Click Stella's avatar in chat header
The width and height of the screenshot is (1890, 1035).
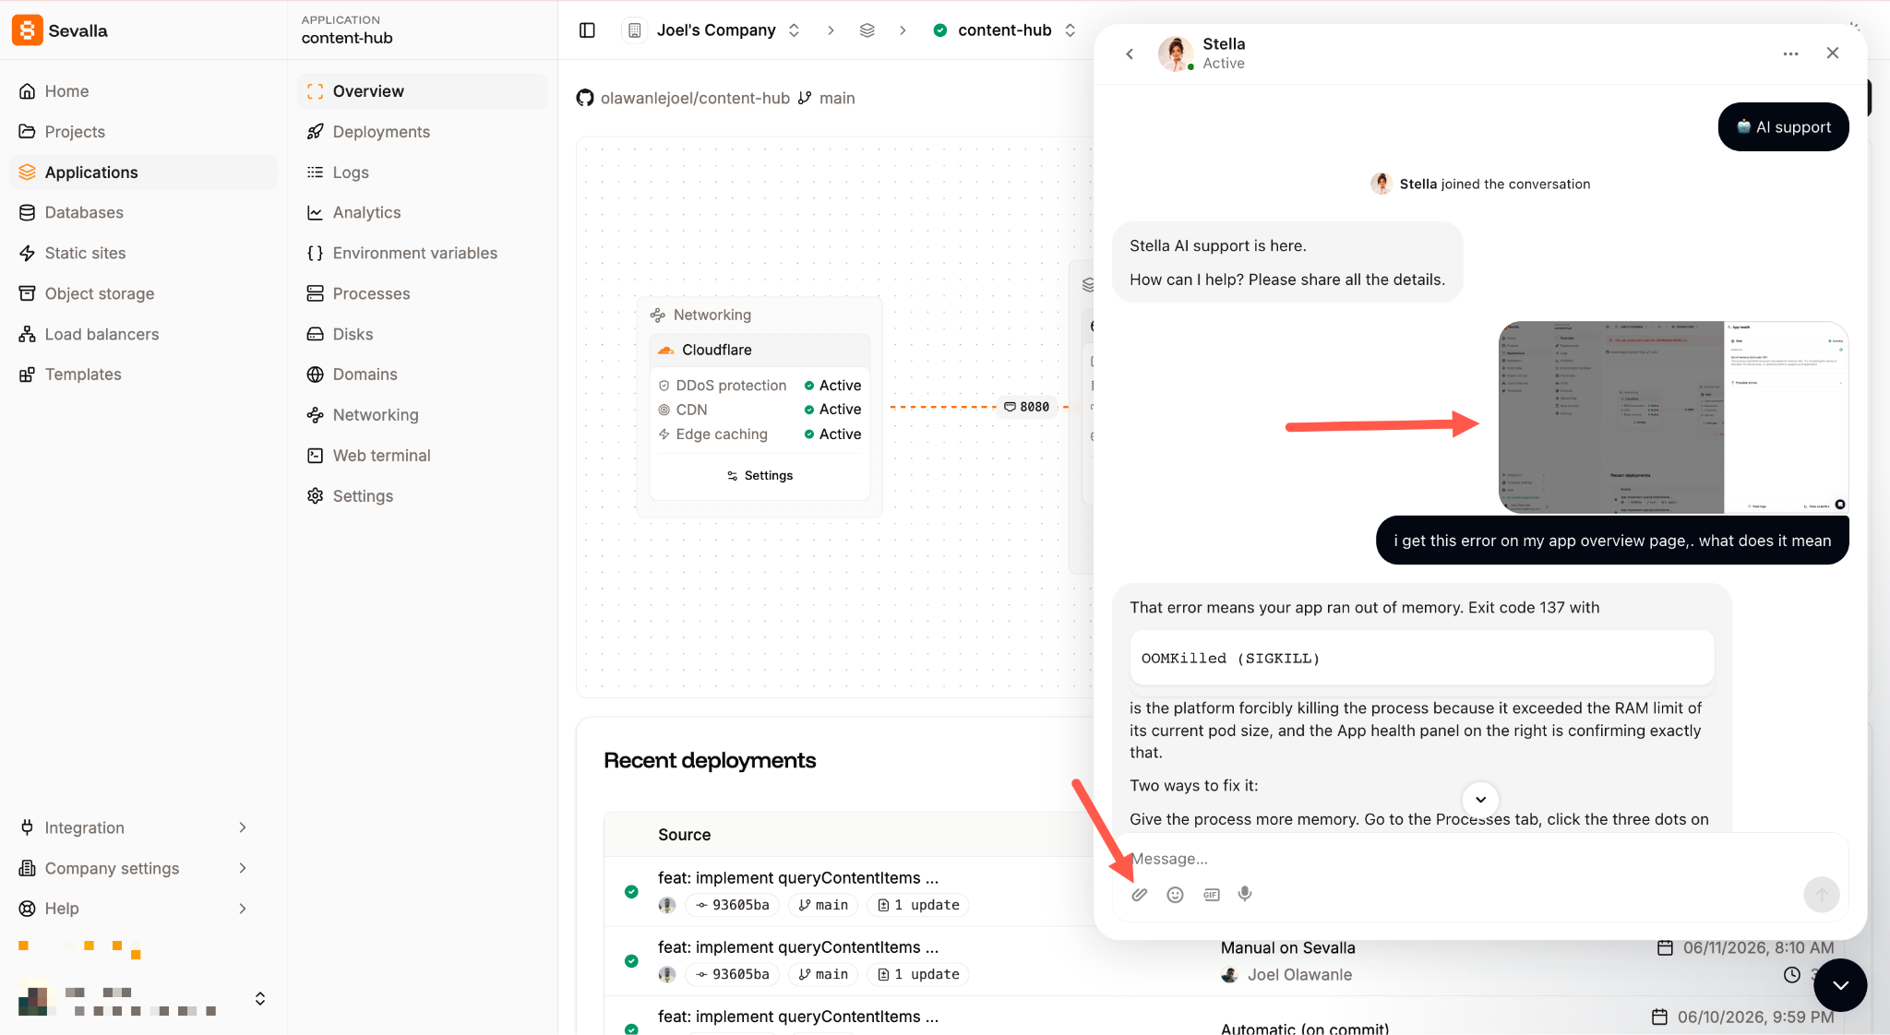point(1176,54)
